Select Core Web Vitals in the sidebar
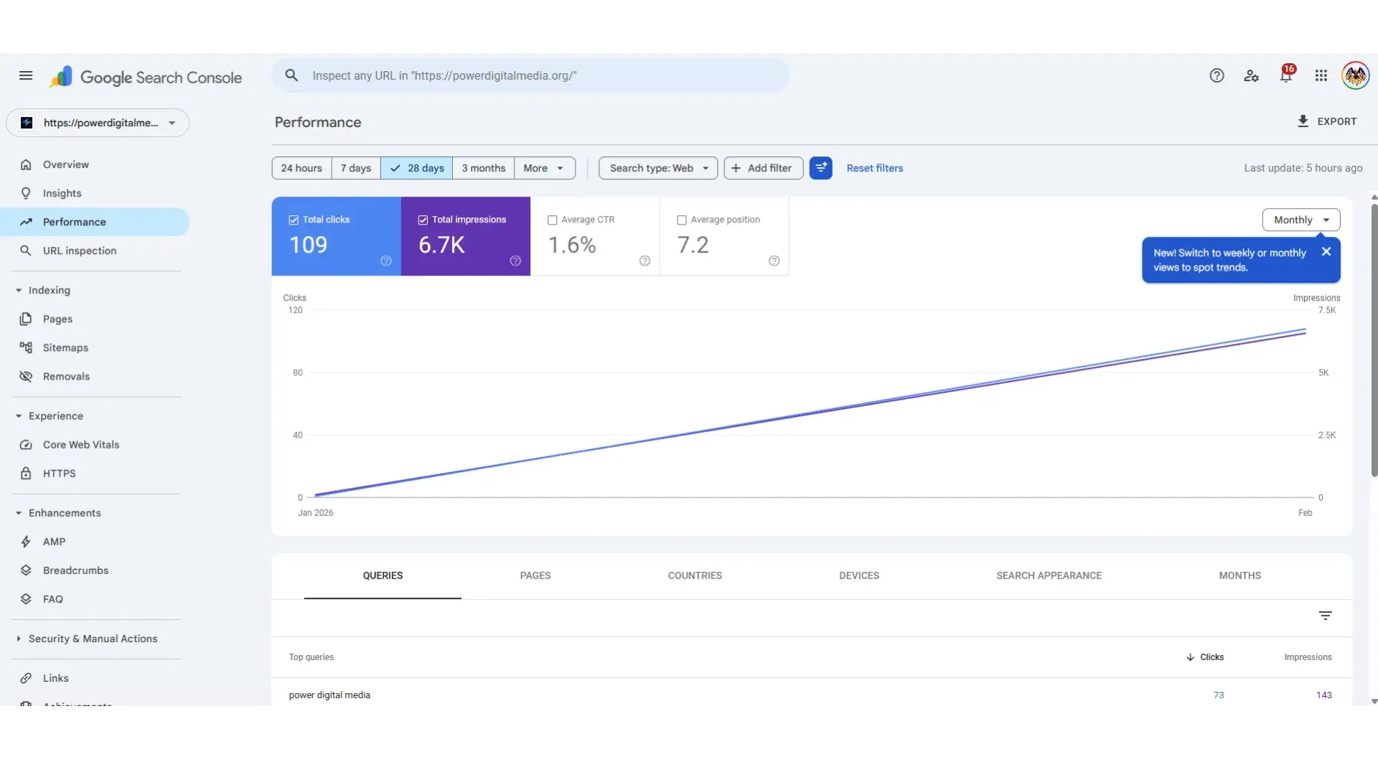This screenshot has width=1378, height=775. pyautogui.click(x=81, y=444)
